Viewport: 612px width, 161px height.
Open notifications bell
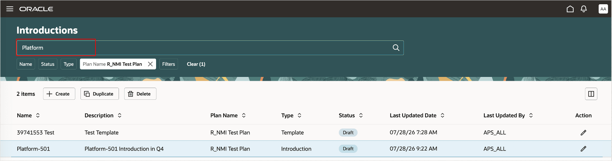click(584, 9)
